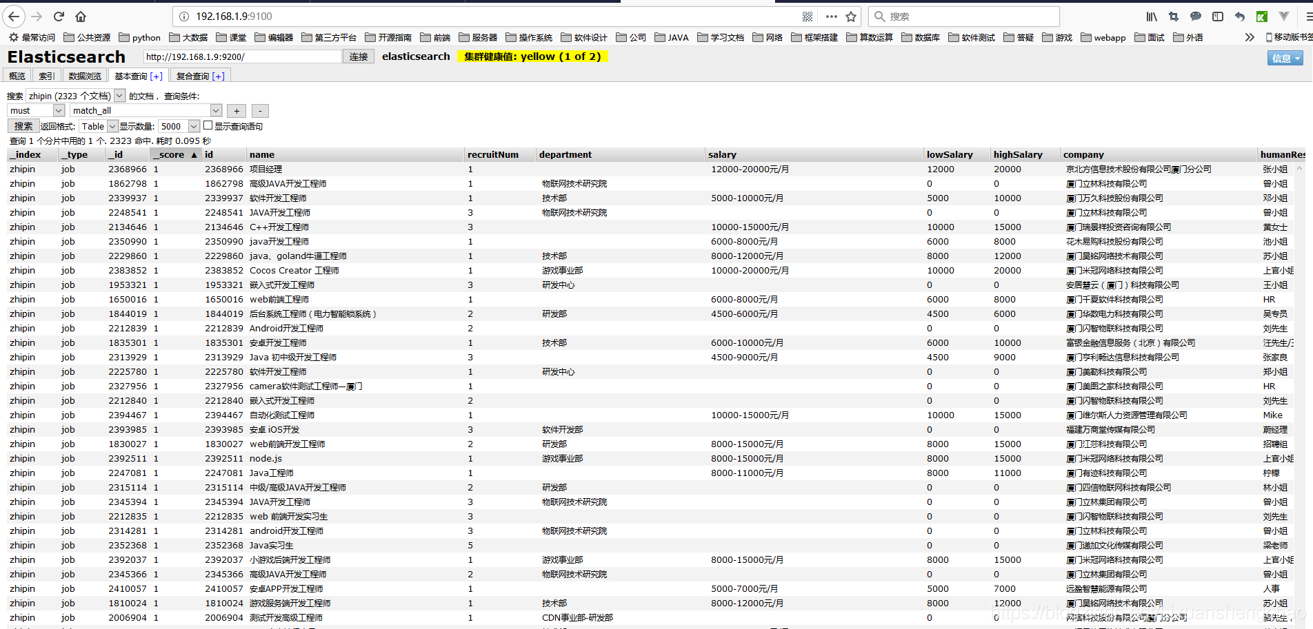
Task: Remove query condition with - button
Action: (260, 111)
